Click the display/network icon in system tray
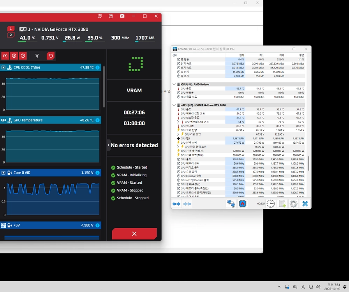349x292 pixels. point(311,287)
